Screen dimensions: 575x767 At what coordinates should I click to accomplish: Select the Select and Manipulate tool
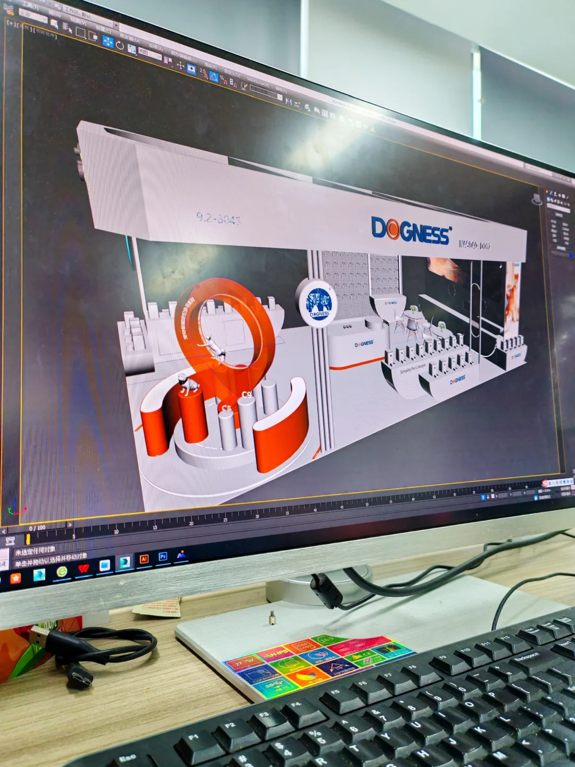180,65
